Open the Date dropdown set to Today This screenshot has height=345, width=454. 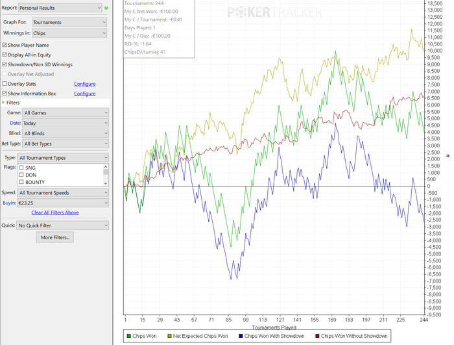[x=66, y=123]
